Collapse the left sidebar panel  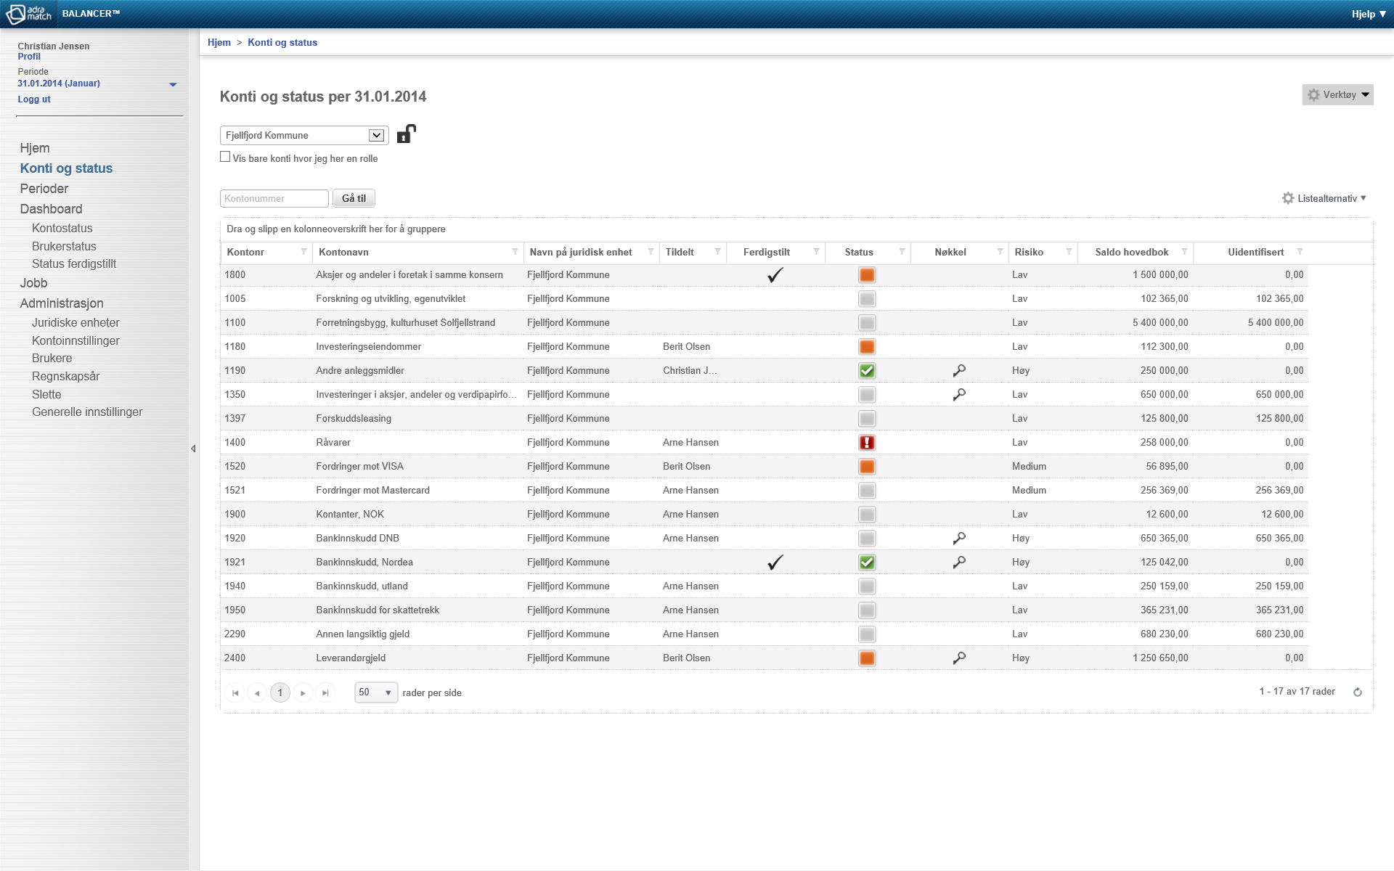click(x=193, y=449)
